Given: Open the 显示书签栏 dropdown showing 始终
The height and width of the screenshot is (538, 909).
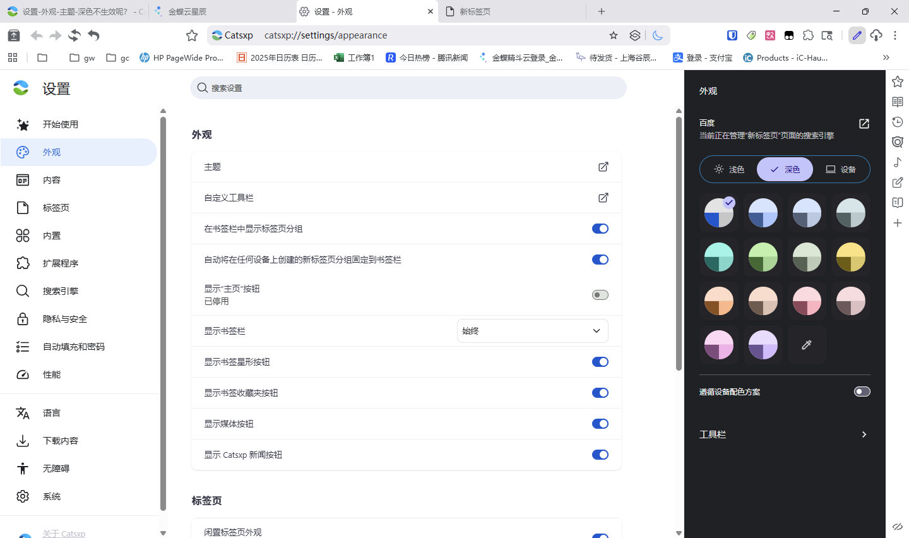Looking at the screenshot, I should (533, 331).
